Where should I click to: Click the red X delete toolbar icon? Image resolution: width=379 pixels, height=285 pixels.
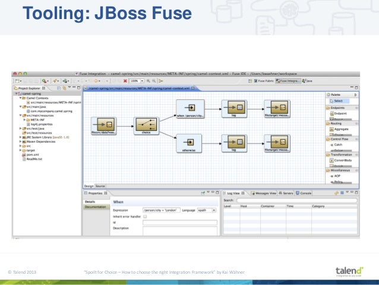(x=125, y=81)
